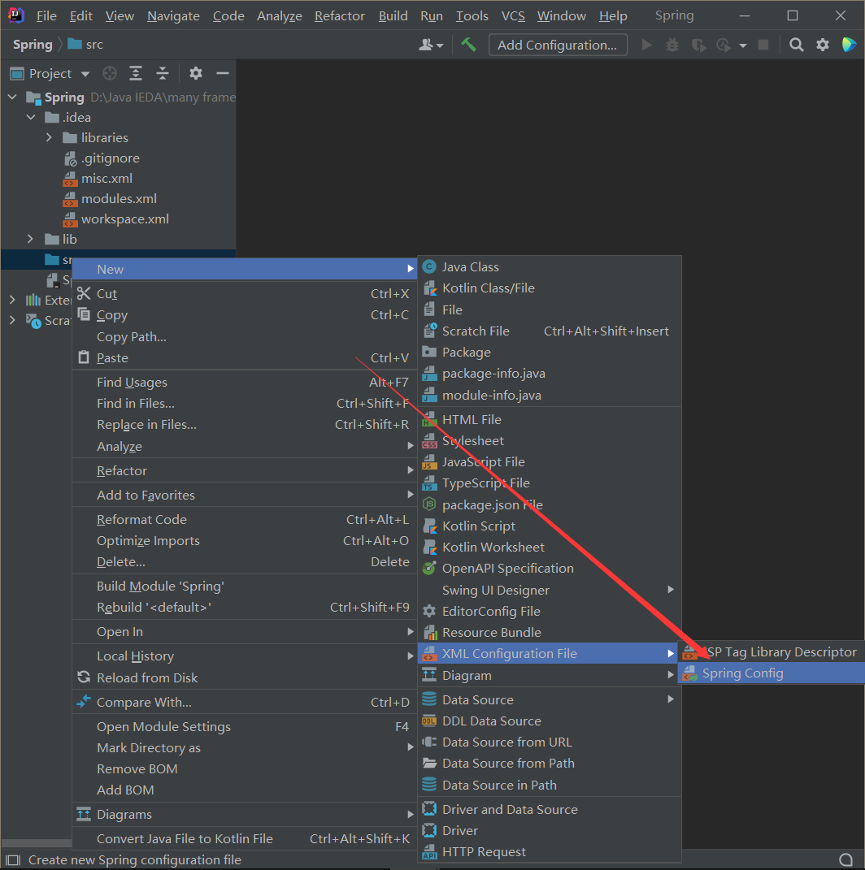
Task: Toggle tool window bars icon in status bar
Action: [x=13, y=860]
